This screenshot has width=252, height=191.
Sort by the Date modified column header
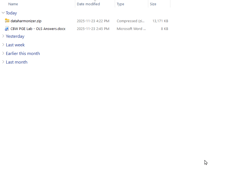pos(88,4)
